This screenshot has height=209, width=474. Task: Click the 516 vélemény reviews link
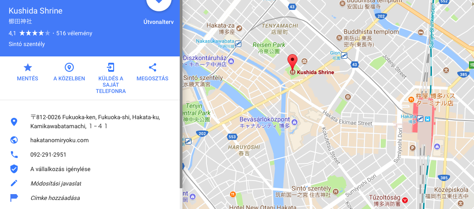[x=74, y=33]
